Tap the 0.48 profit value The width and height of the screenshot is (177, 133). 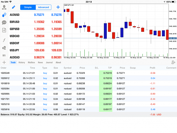(x=153, y=109)
